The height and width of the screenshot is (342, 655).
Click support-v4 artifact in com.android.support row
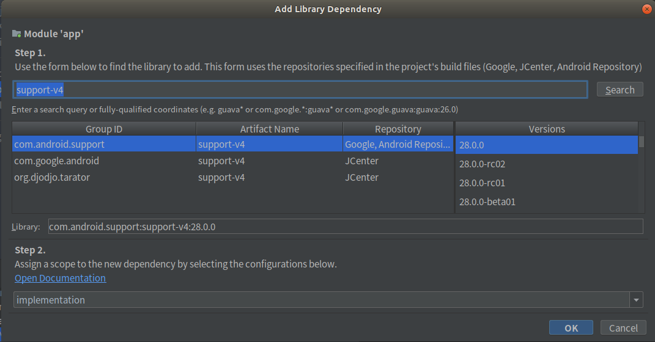click(x=270, y=144)
